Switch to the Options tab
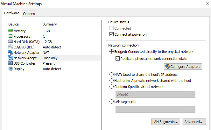This screenshot has height=130, width=211. point(29,14)
